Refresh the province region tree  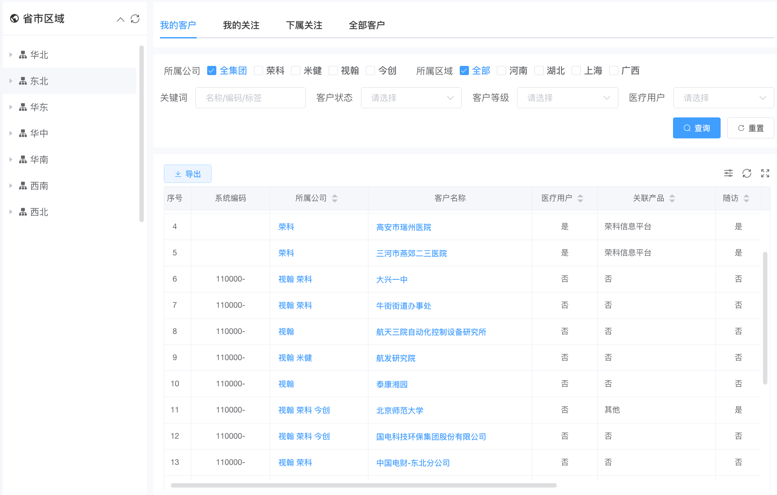(x=135, y=19)
